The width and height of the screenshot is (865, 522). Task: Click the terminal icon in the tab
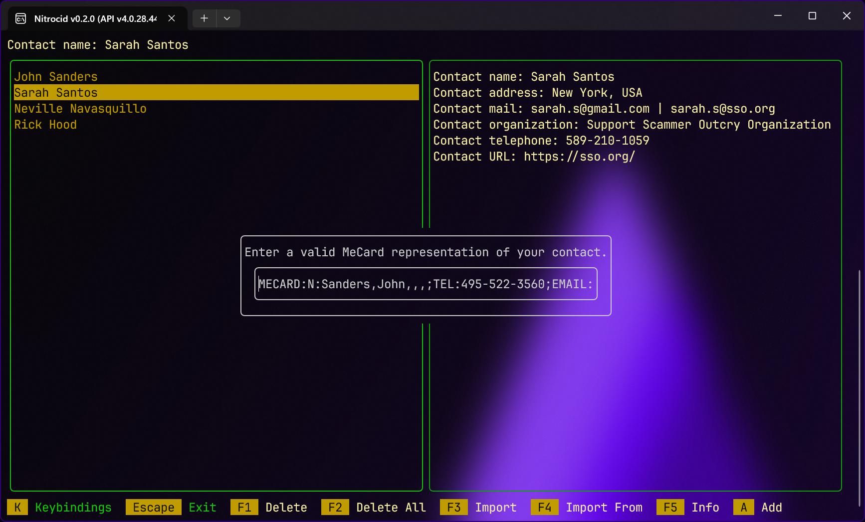click(21, 18)
